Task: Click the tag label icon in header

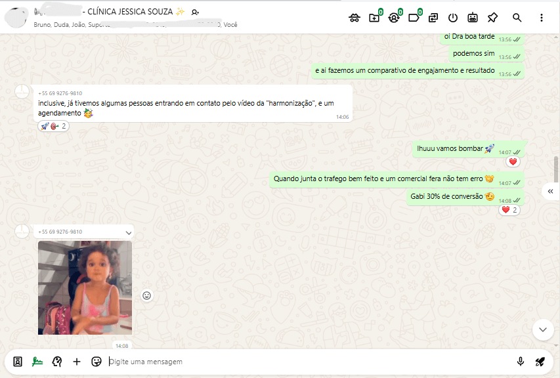Action: click(x=414, y=18)
